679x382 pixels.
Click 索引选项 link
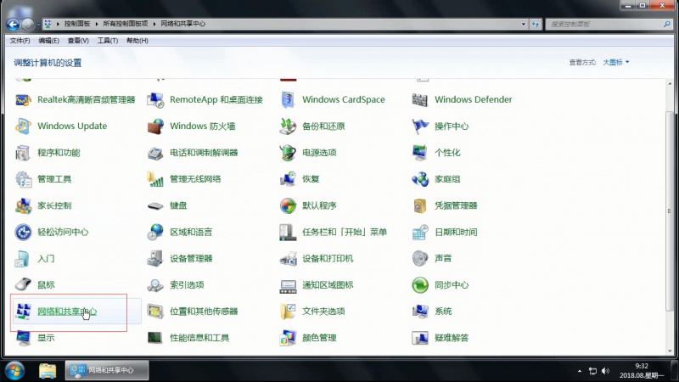[187, 285]
